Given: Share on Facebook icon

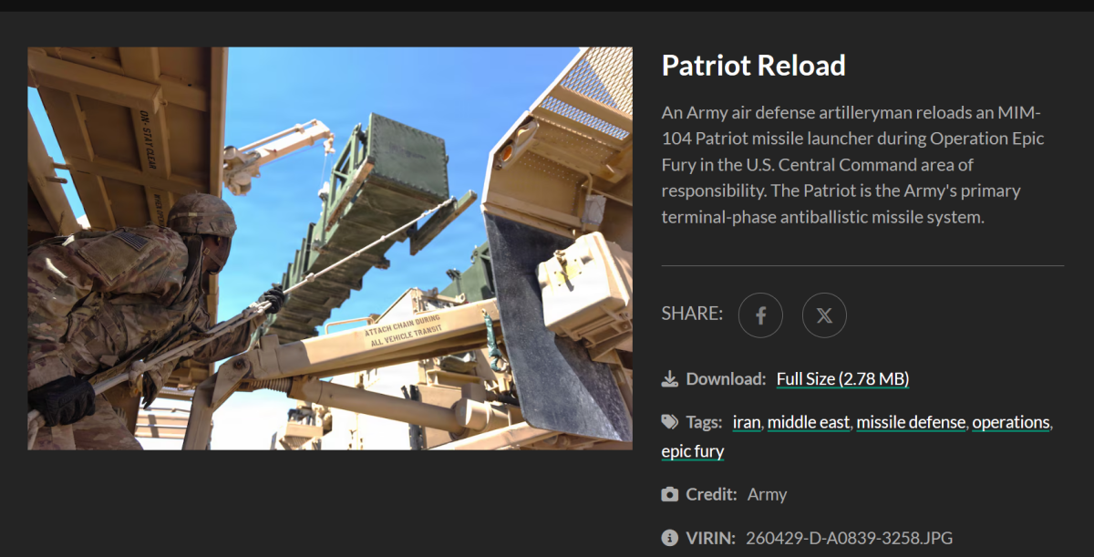Looking at the screenshot, I should click(760, 315).
